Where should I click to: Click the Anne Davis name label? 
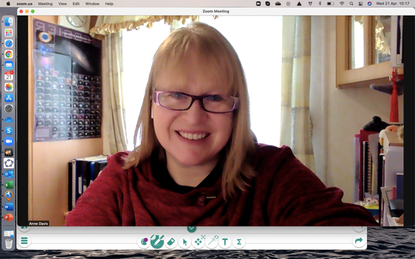(x=38, y=223)
